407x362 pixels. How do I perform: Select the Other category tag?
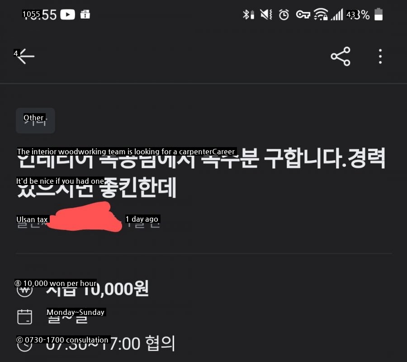click(35, 120)
